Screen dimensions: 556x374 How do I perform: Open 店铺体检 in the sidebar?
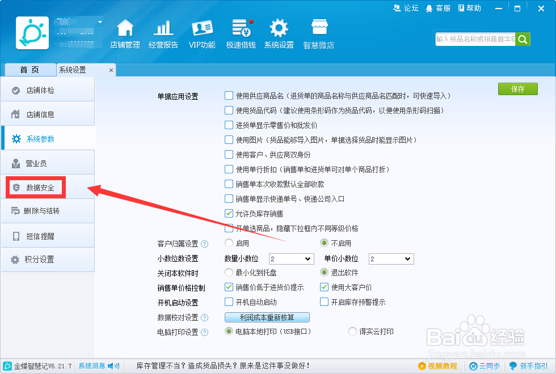click(48, 90)
